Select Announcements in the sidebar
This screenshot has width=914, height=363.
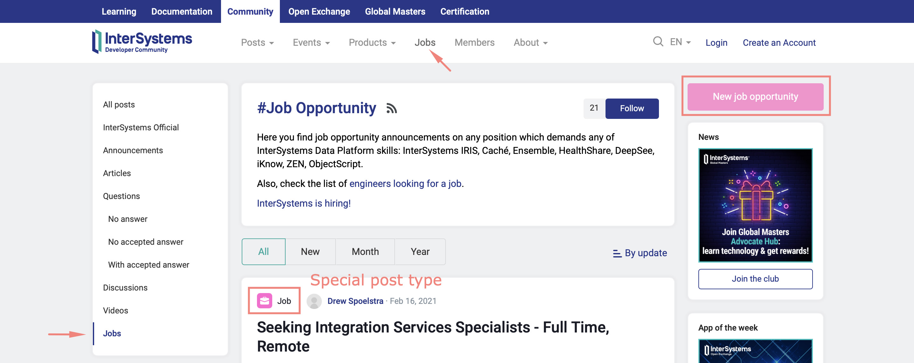tap(133, 150)
